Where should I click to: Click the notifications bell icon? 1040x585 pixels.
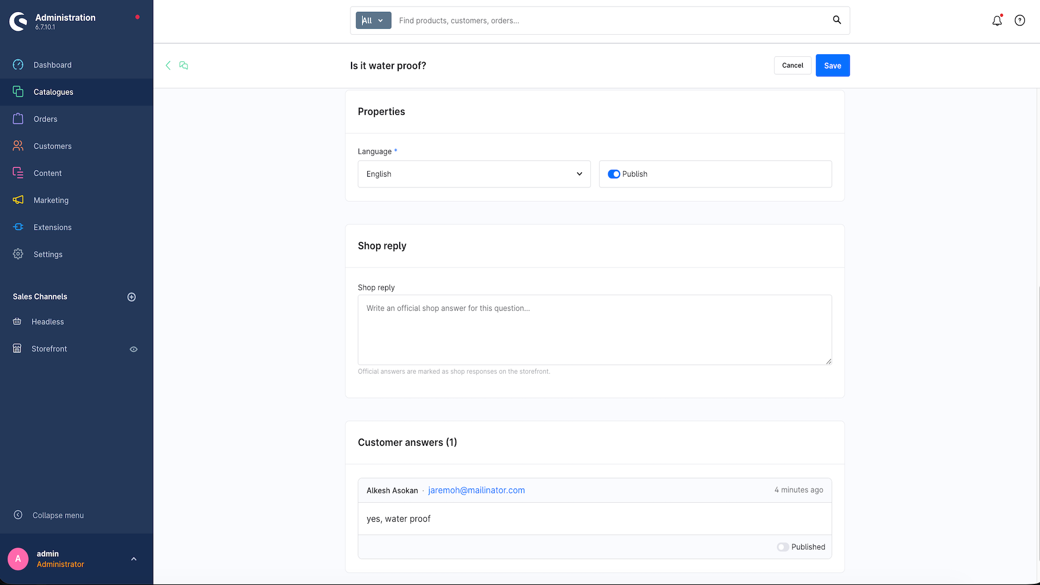pos(997,21)
